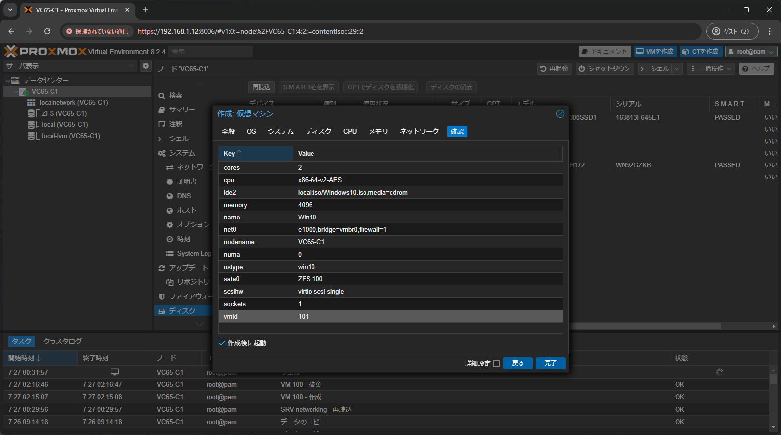
Task: Open the シェル item in node menu
Action: click(178, 139)
